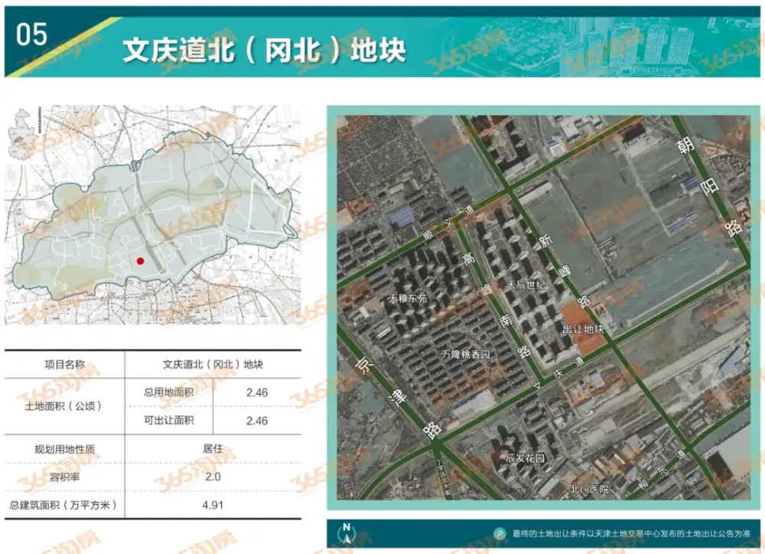
Task: Click the 规划用地性质 居住 value cell
Action: coord(213,448)
